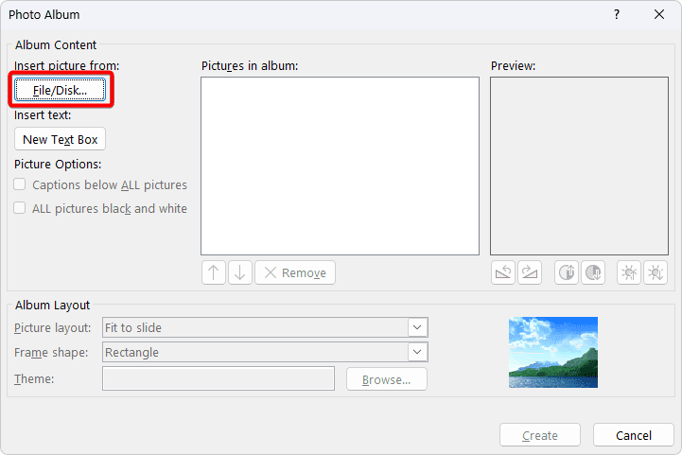Click the decrease brightness icon

pos(655,272)
